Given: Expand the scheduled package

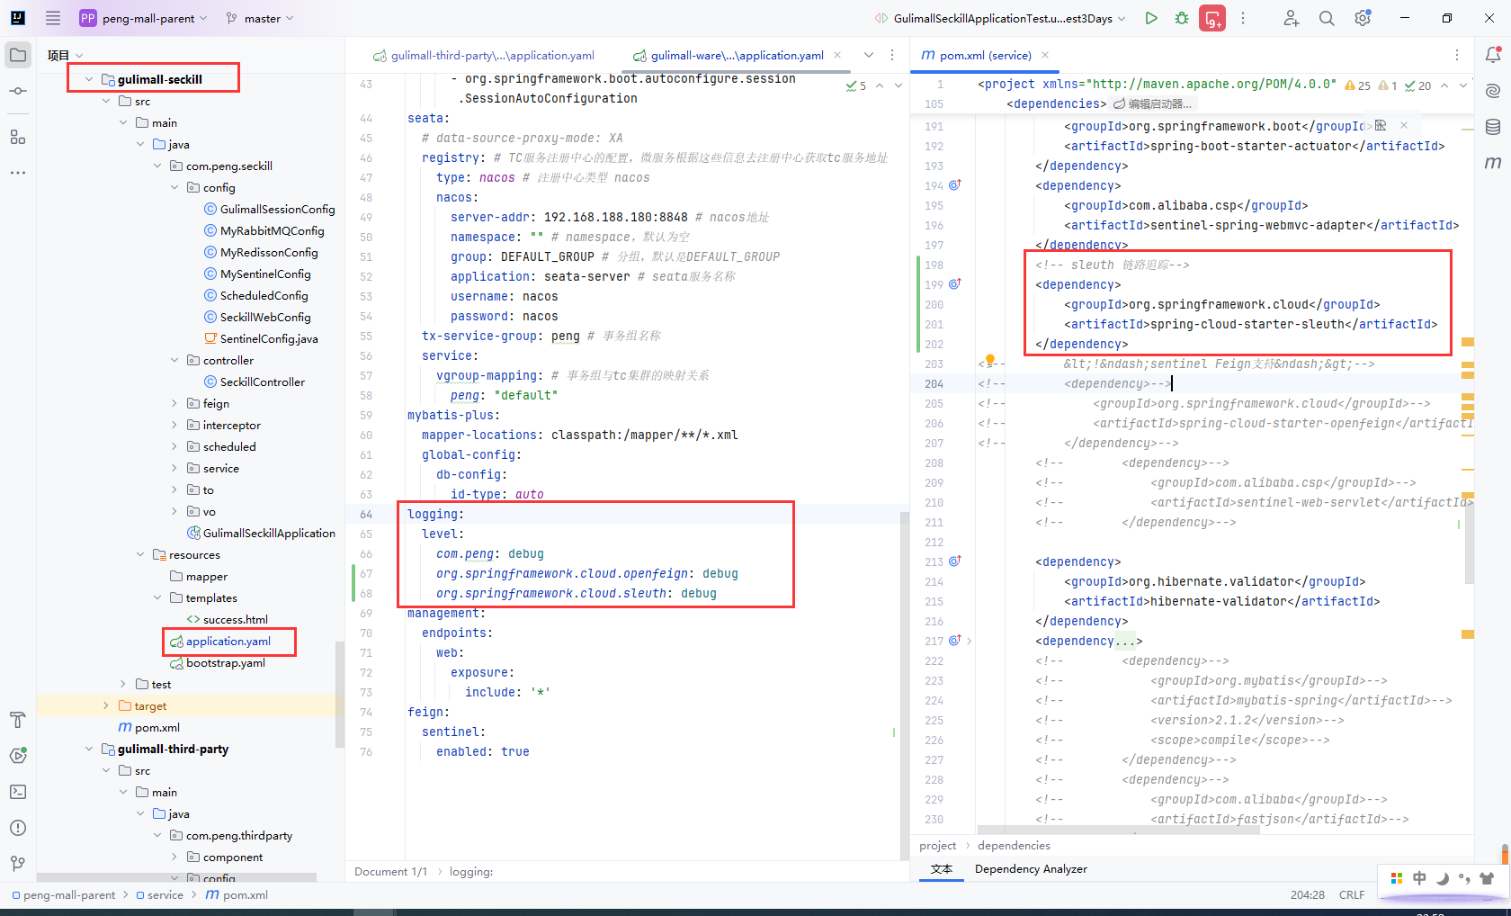Looking at the screenshot, I should click(174, 446).
